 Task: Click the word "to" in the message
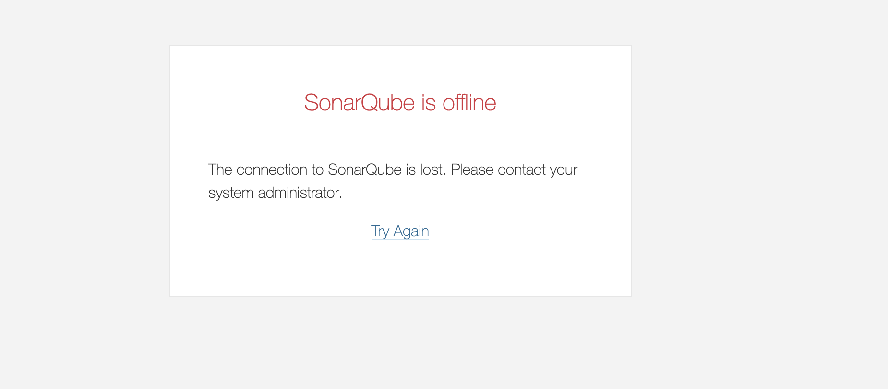pos(317,170)
